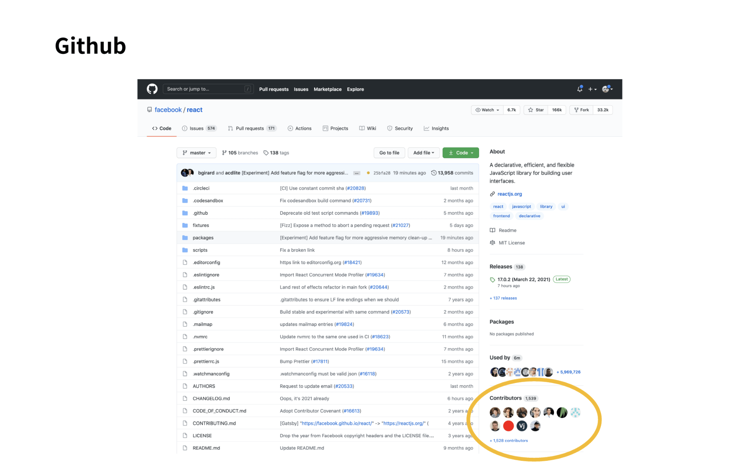Viewport: 754px width, 468px height.
Task: Open the 13,958 commits history
Action: pos(452,173)
